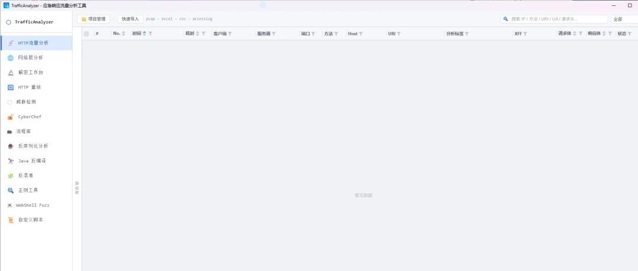
Task: Open the 时间 column filter
Action: coord(151,34)
